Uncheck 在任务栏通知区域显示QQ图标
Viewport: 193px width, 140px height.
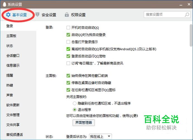tap(68, 90)
